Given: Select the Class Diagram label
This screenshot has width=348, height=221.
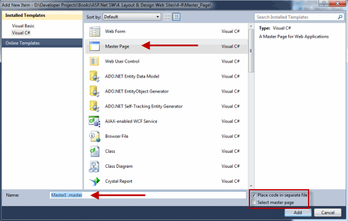Looking at the screenshot, I should [119, 166].
